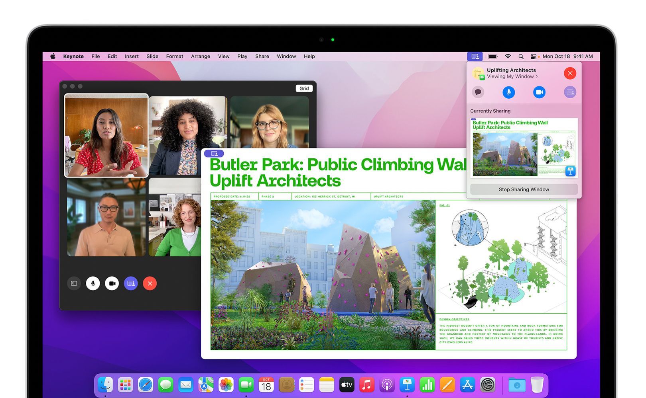The height and width of the screenshot is (398, 646).
Task: Leave call via red X in sharing panel
Action: tap(570, 73)
